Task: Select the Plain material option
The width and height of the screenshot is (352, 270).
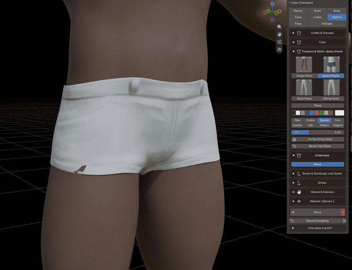Action: (x=297, y=120)
